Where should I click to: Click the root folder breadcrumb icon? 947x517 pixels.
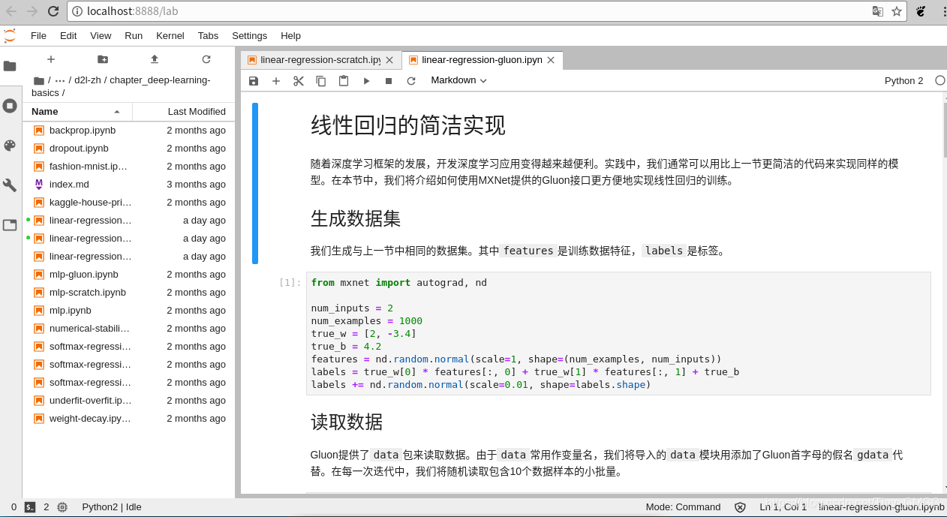point(39,80)
